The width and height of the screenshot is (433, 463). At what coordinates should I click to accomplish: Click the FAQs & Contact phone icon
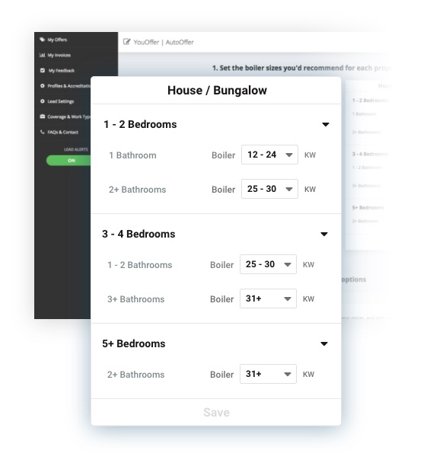[42, 132]
